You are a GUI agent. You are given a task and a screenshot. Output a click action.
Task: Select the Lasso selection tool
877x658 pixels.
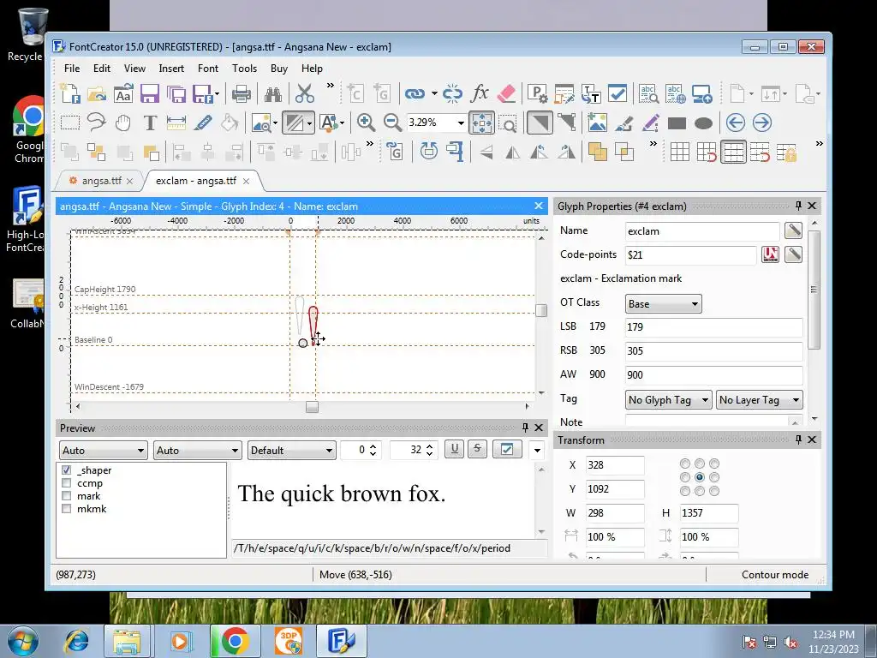tap(96, 123)
